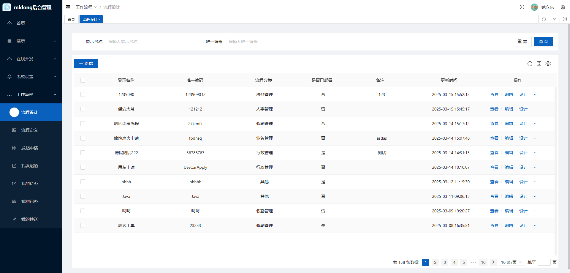The image size is (570, 273).
Task: Change table density with the row height icon
Action: (539, 64)
